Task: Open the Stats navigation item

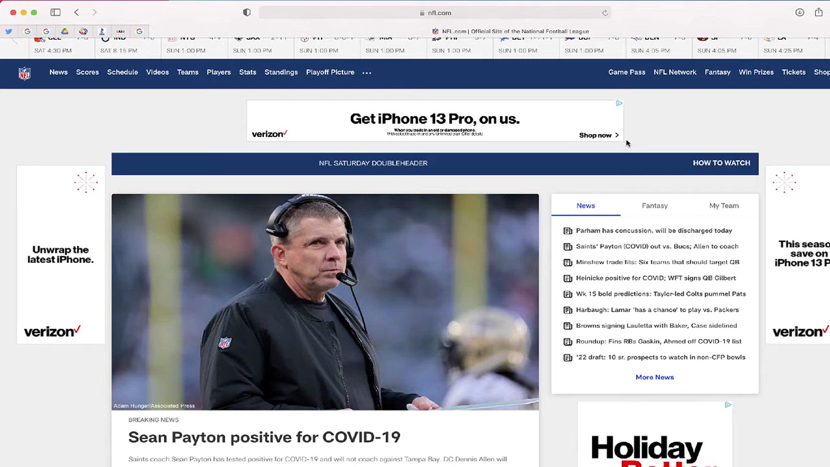Action: point(248,72)
